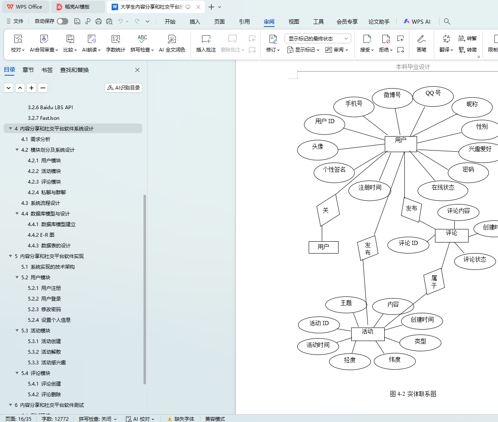
Task: Click the compare (比较) documents icon
Action: tap(70, 39)
